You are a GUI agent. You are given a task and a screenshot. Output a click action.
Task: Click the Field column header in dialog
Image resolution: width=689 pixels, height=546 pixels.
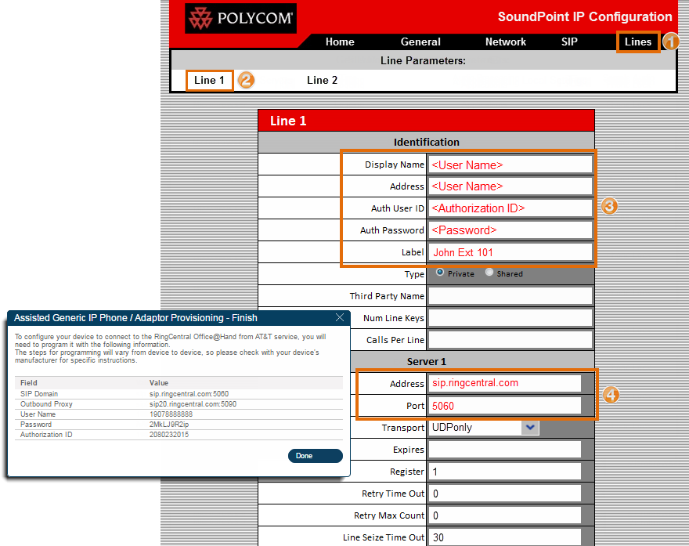[x=28, y=383]
